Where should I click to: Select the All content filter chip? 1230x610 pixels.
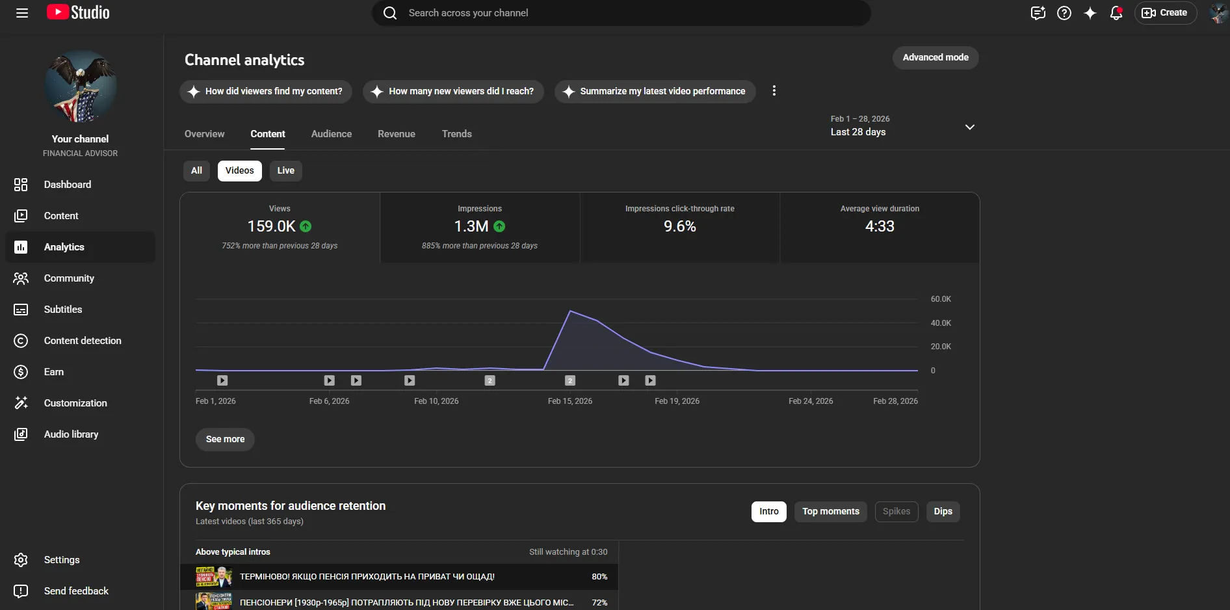point(196,171)
